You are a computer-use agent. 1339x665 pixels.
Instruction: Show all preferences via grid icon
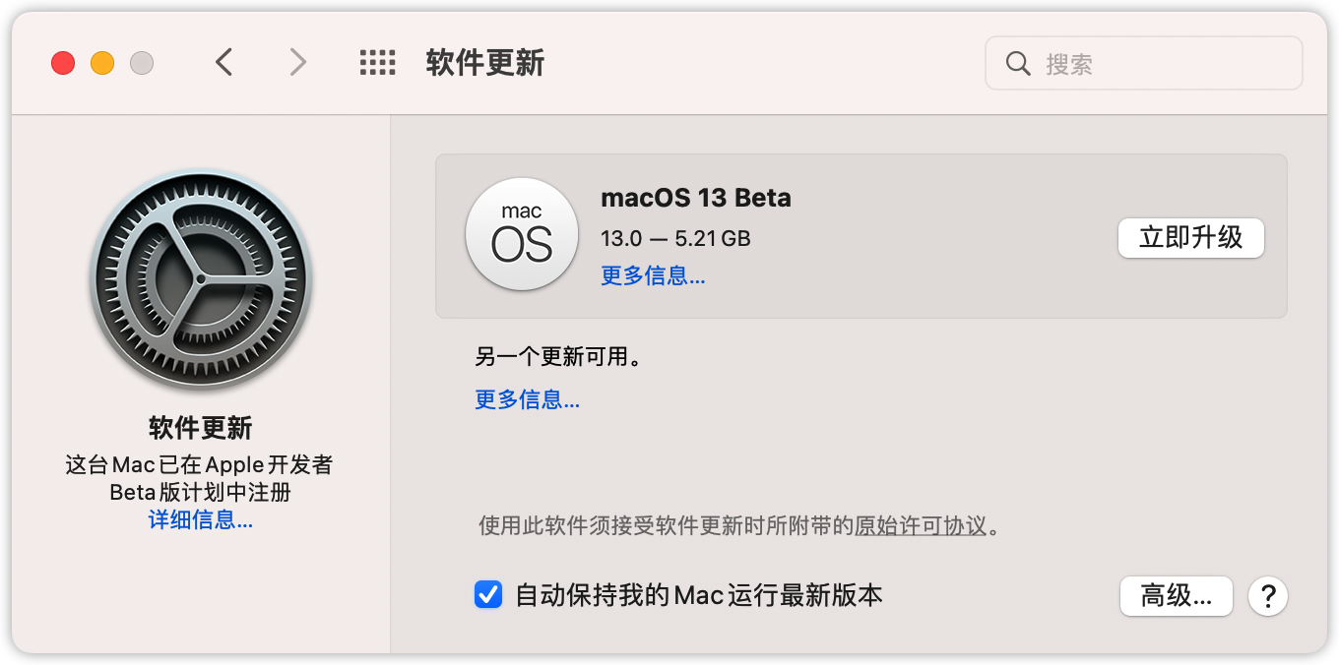(x=377, y=63)
